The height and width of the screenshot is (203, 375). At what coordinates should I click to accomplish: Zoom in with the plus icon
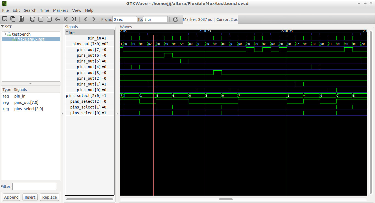pos(41,19)
